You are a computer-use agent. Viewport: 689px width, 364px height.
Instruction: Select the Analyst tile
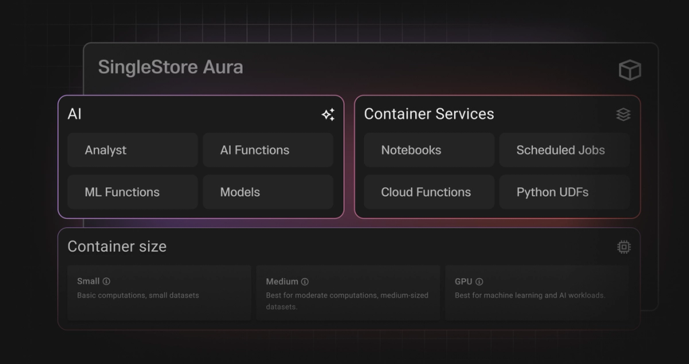[x=133, y=150]
